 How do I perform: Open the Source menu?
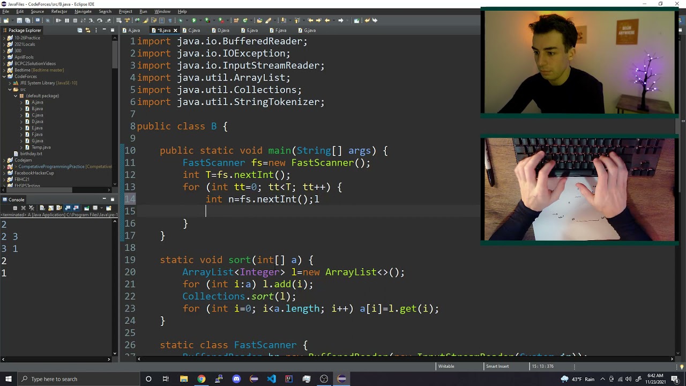37,11
